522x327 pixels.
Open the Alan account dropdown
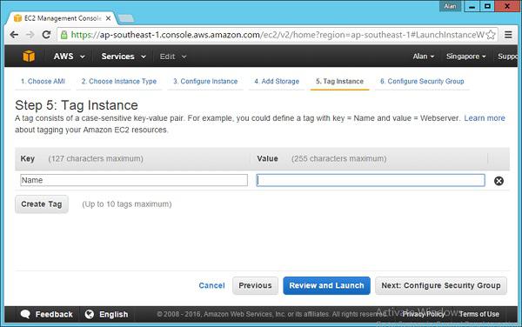[424, 57]
